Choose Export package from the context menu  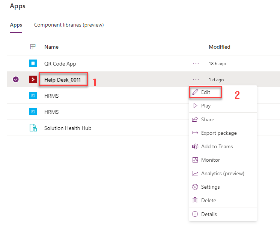[x=219, y=133]
